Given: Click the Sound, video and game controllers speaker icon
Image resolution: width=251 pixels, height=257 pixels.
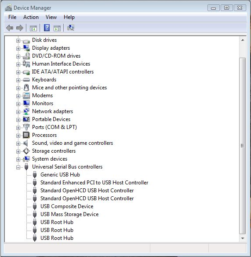Looking at the screenshot, I should tap(26, 143).
